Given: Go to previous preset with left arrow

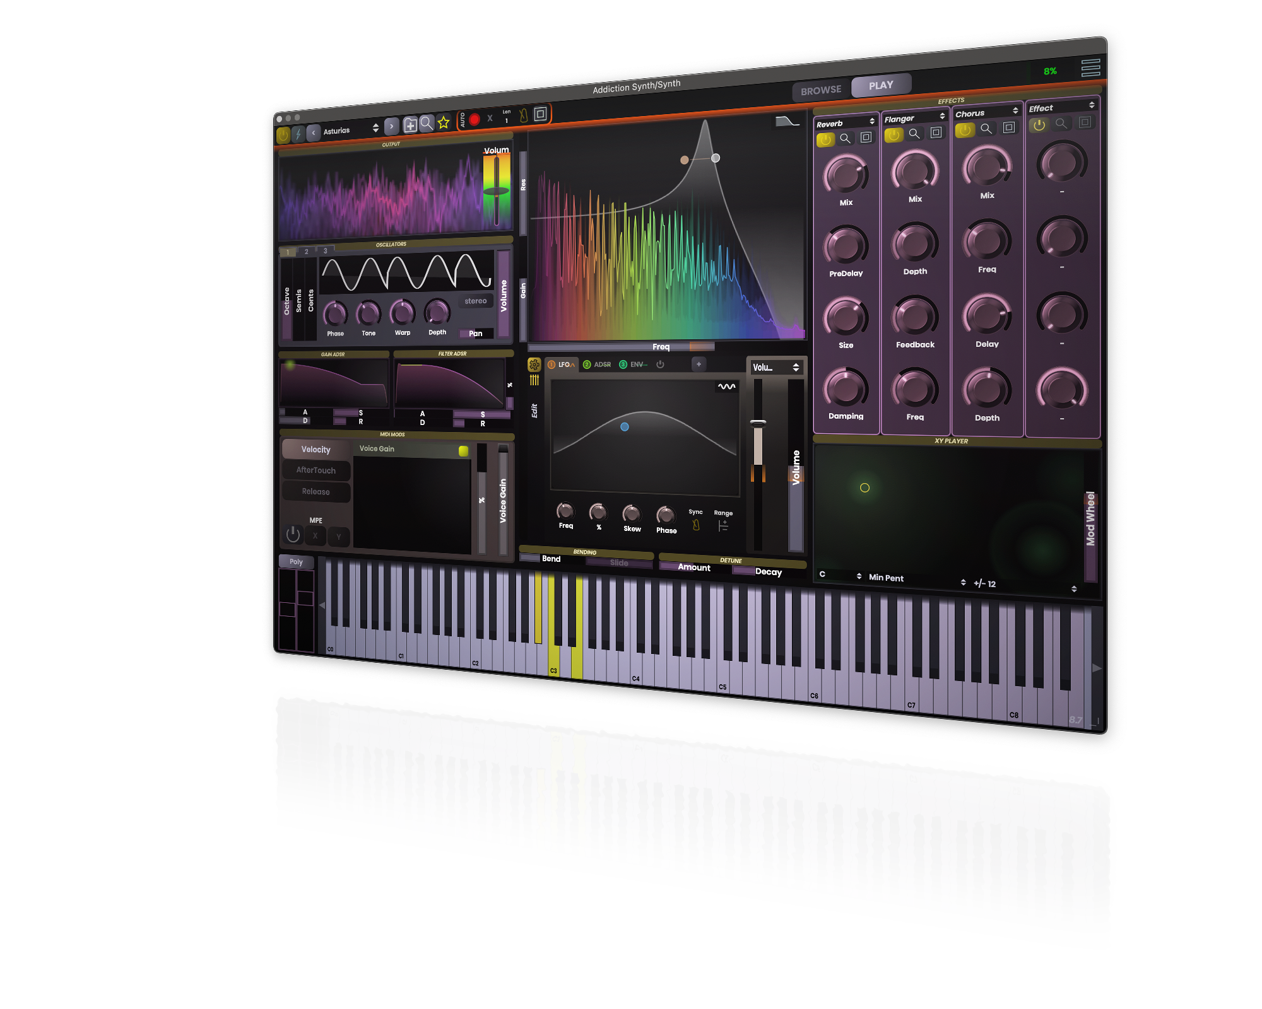Looking at the screenshot, I should tap(314, 132).
